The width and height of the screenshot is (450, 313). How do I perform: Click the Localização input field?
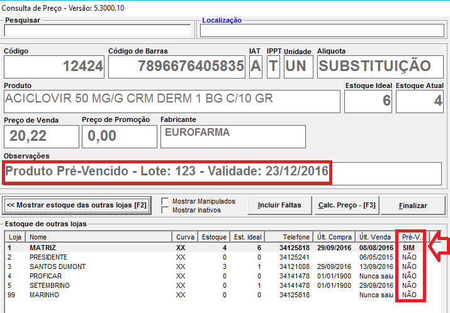[x=322, y=31]
